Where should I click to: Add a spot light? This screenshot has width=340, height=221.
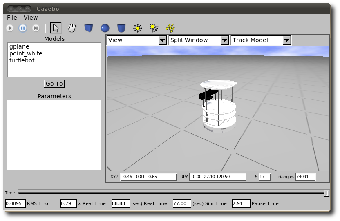tap(154, 28)
